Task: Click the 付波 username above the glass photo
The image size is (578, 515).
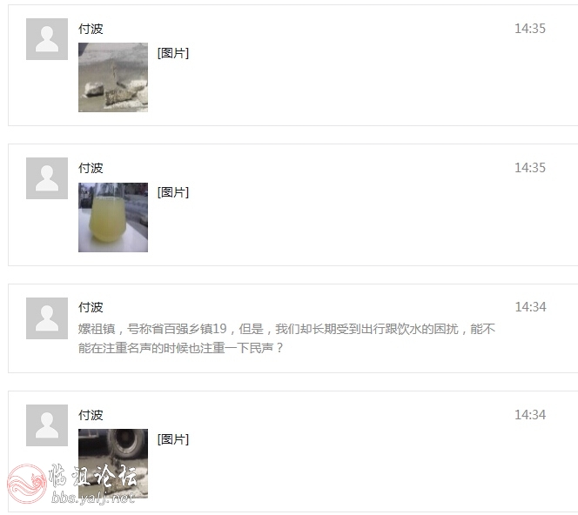Action: point(91,168)
